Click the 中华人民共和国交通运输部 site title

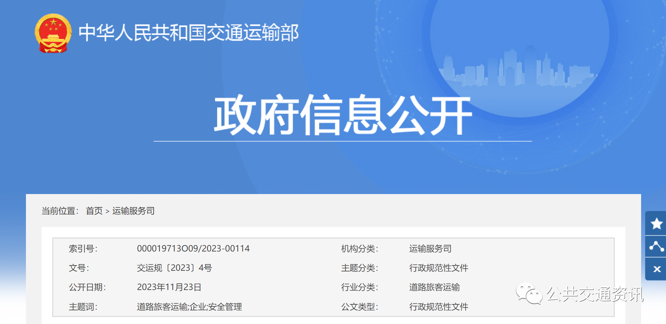click(x=188, y=33)
